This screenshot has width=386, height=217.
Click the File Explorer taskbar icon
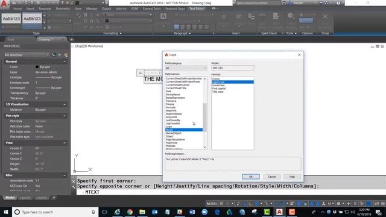click(142, 212)
